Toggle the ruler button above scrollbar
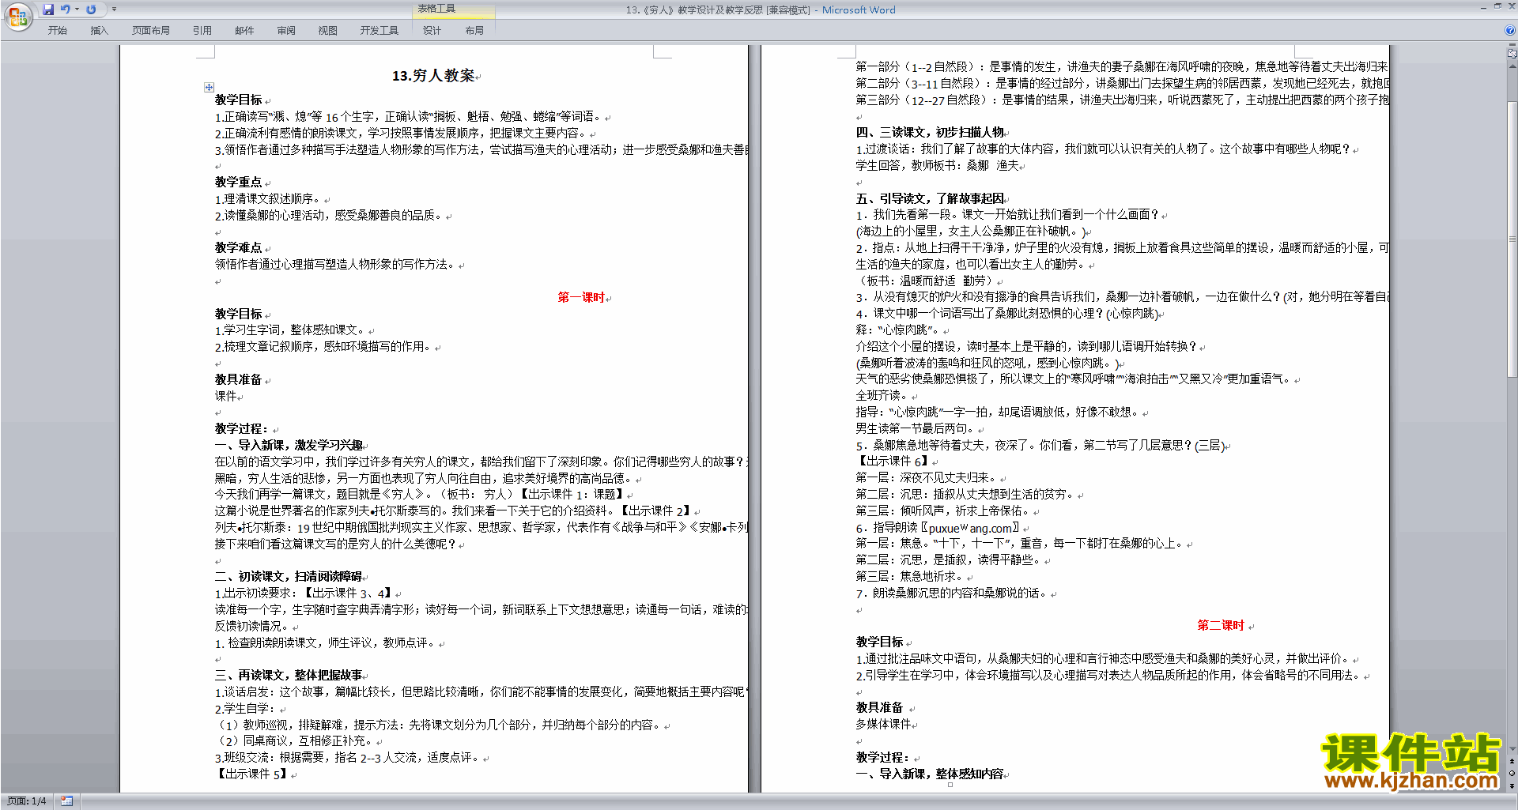The image size is (1518, 810). coord(1512,53)
